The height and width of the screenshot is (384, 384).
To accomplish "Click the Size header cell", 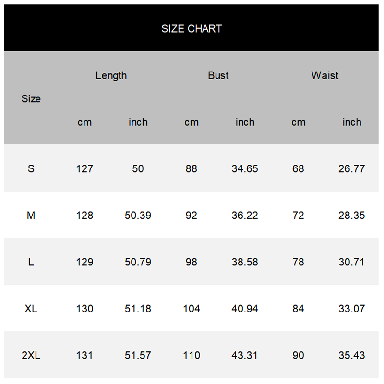I will click(31, 99).
